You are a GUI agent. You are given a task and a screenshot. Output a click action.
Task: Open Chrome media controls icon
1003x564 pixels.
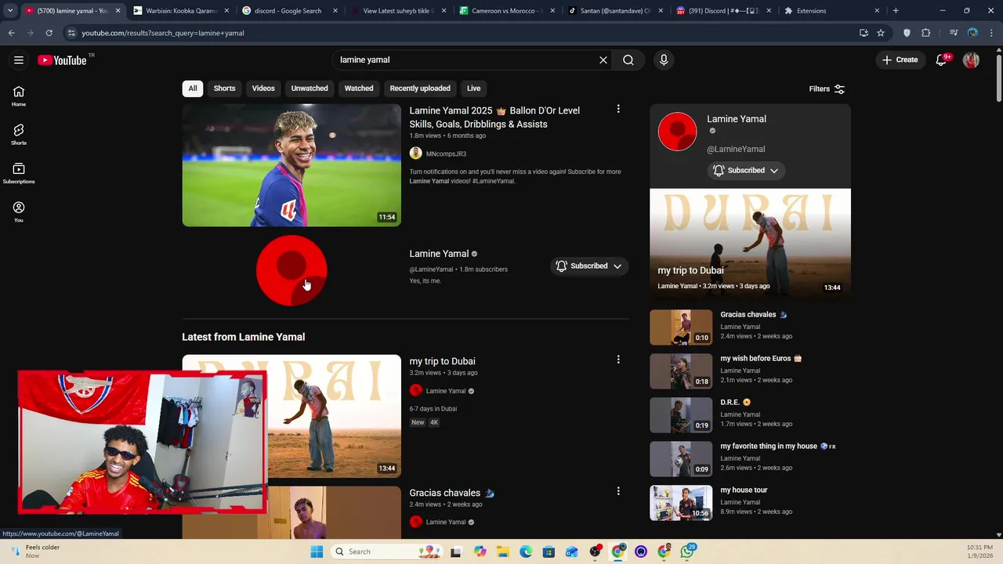[x=954, y=33]
